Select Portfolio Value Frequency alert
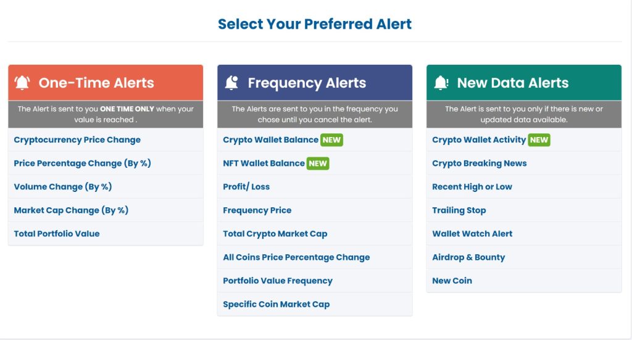Image resolution: width=632 pixels, height=340 pixels. click(278, 280)
